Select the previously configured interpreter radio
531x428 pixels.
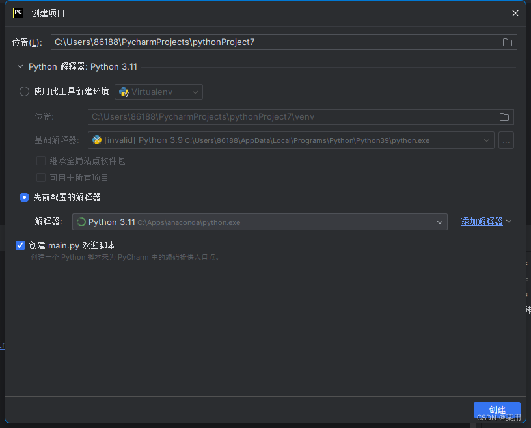(24, 197)
